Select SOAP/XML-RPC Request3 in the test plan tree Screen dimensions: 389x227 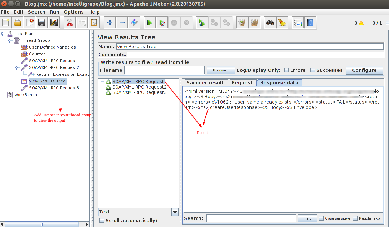coord(54,88)
